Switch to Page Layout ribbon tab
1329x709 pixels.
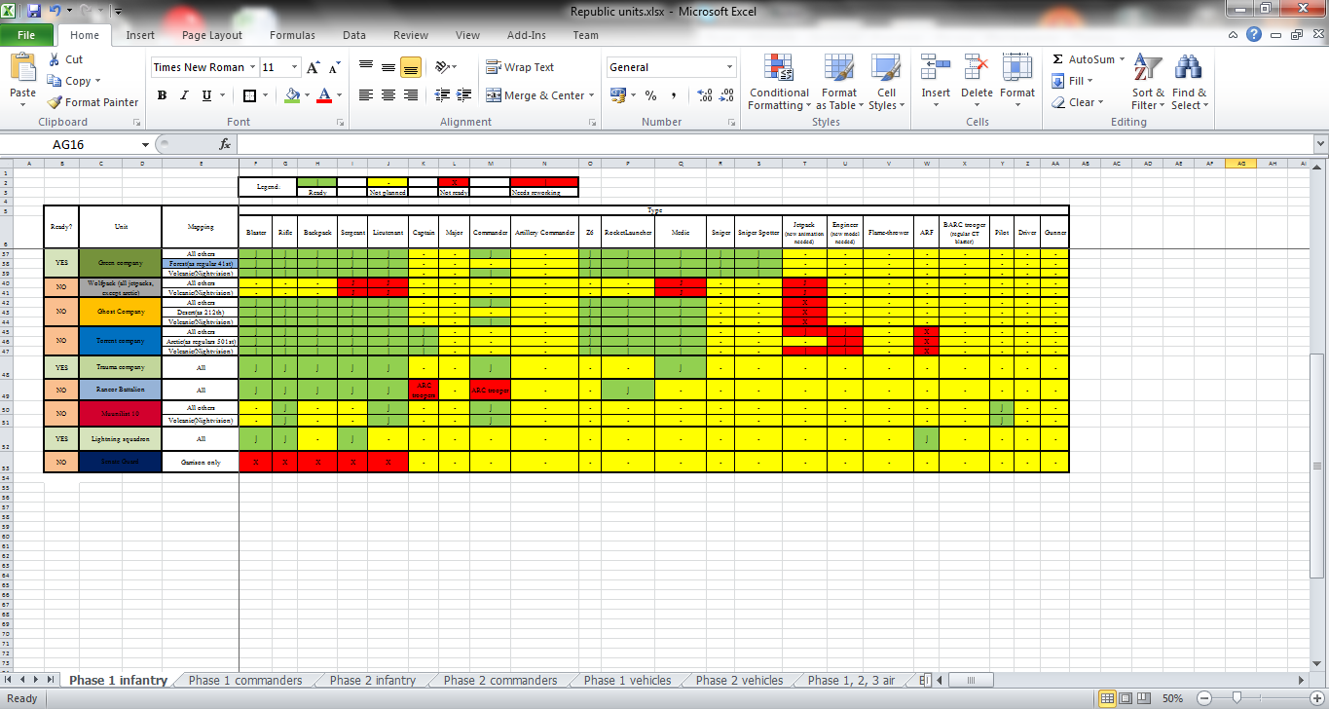212,35
